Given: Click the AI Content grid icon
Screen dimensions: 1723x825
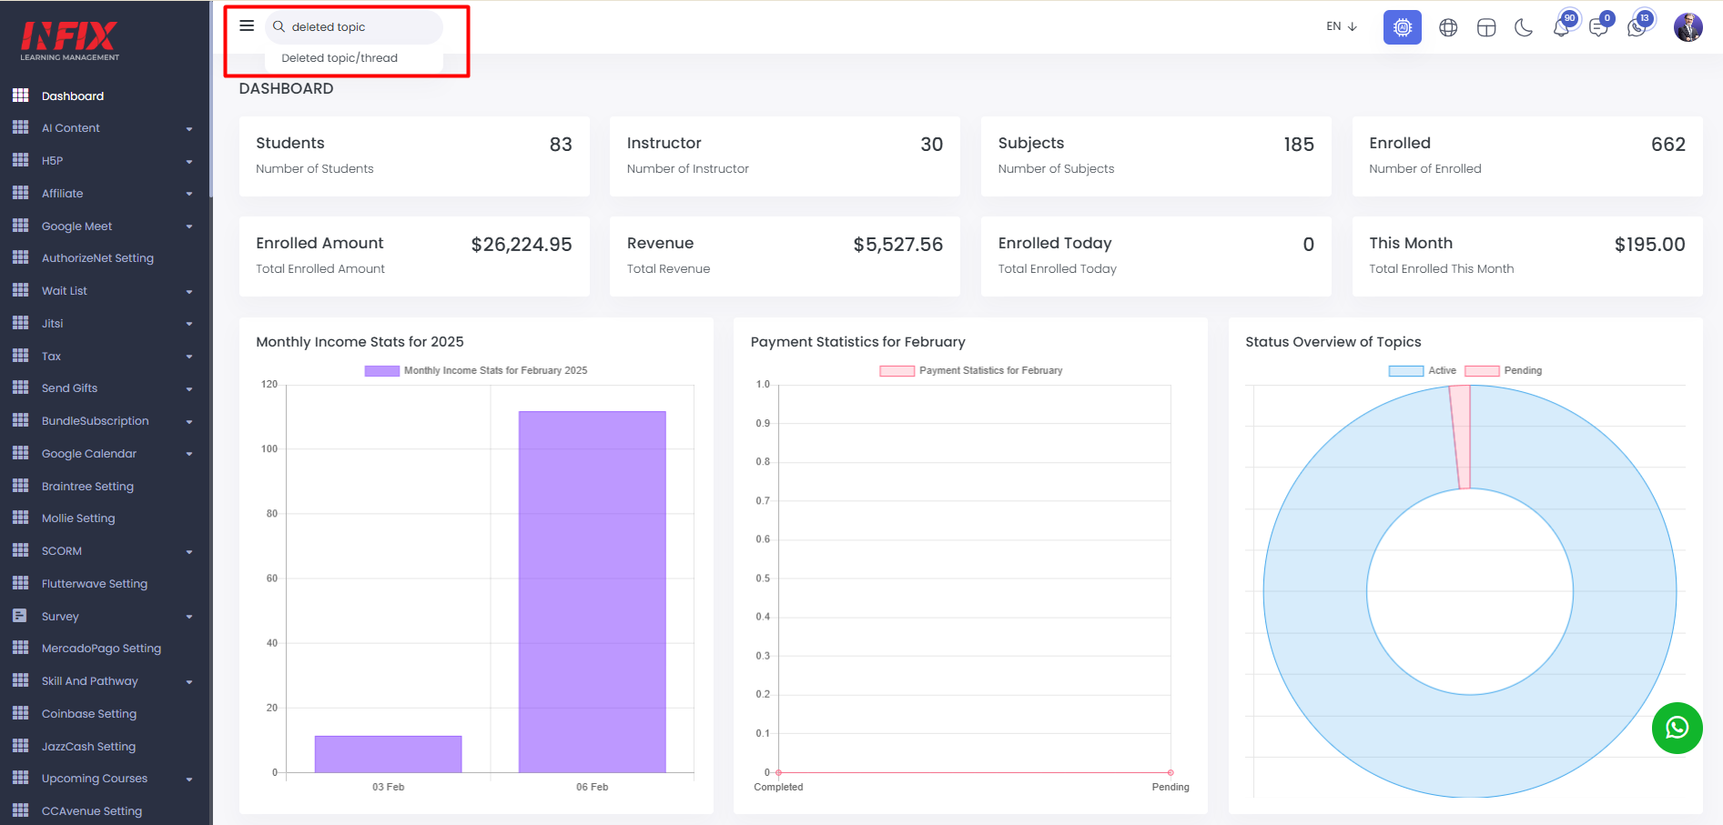Looking at the screenshot, I should [21, 127].
